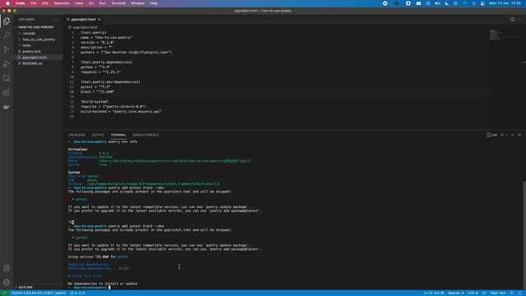The image size is (526, 296).
Task: Open macOS Spotlight search icon
Action: [x=473, y=3]
